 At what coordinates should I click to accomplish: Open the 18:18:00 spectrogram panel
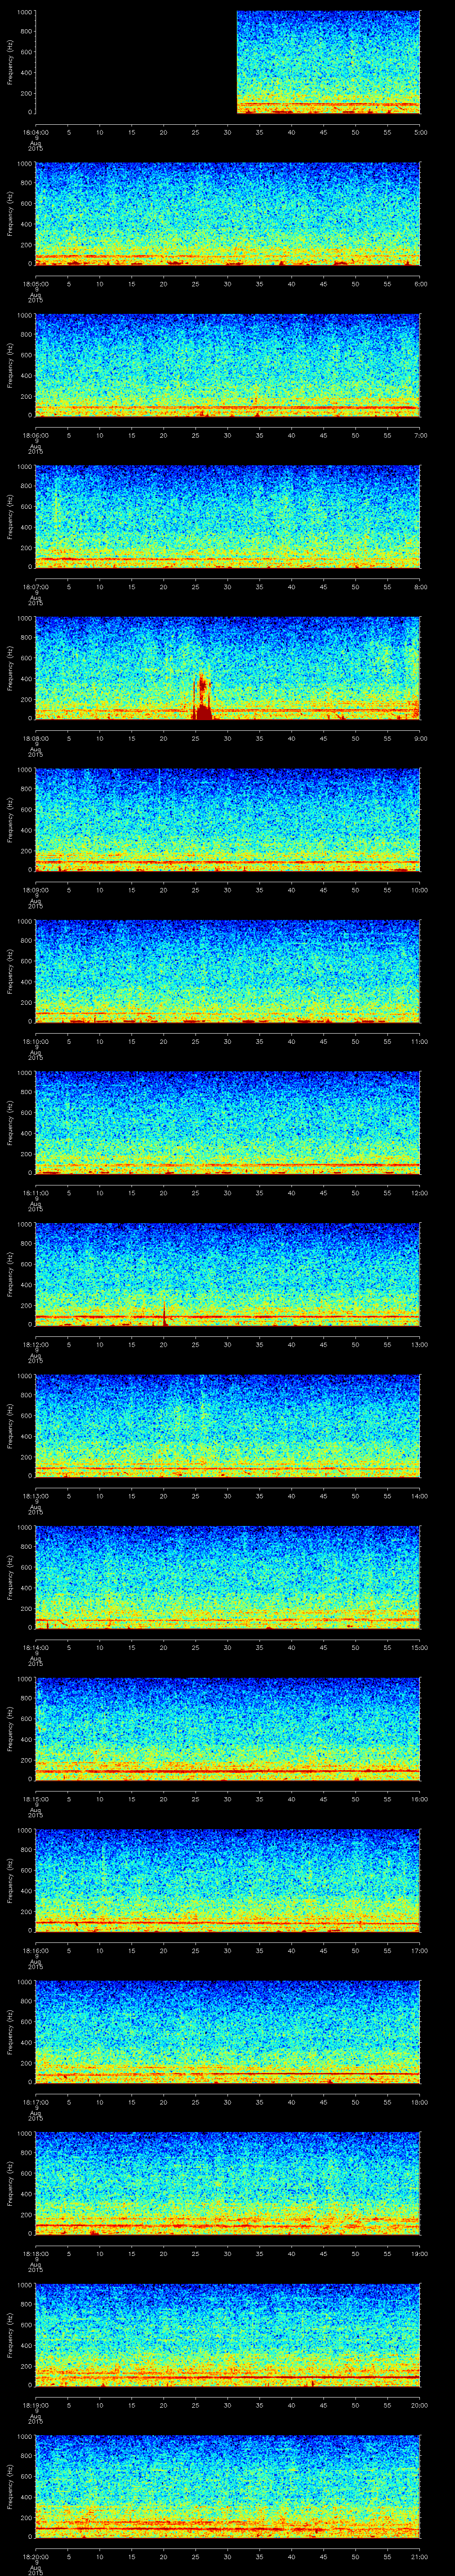(227, 2183)
